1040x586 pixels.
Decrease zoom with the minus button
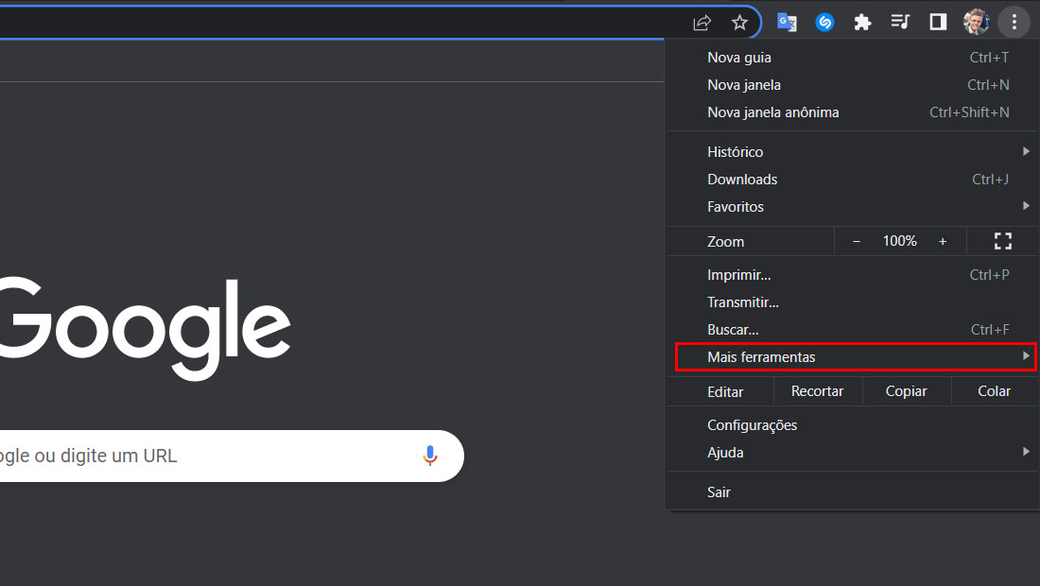[x=857, y=241]
